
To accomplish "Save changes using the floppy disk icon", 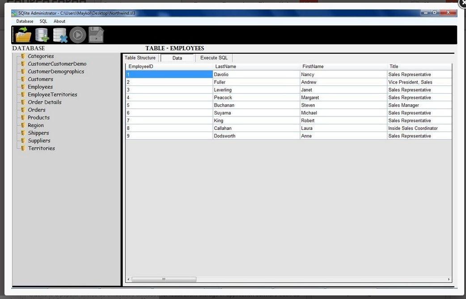I will click(95, 34).
